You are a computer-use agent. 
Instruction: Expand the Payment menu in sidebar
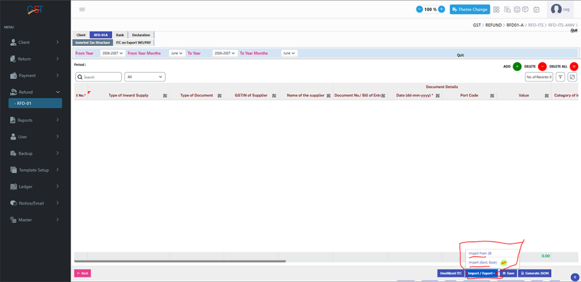point(35,75)
